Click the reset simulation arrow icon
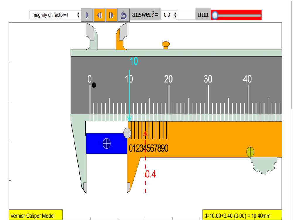This screenshot has width=293, height=220. pyautogui.click(x=124, y=15)
